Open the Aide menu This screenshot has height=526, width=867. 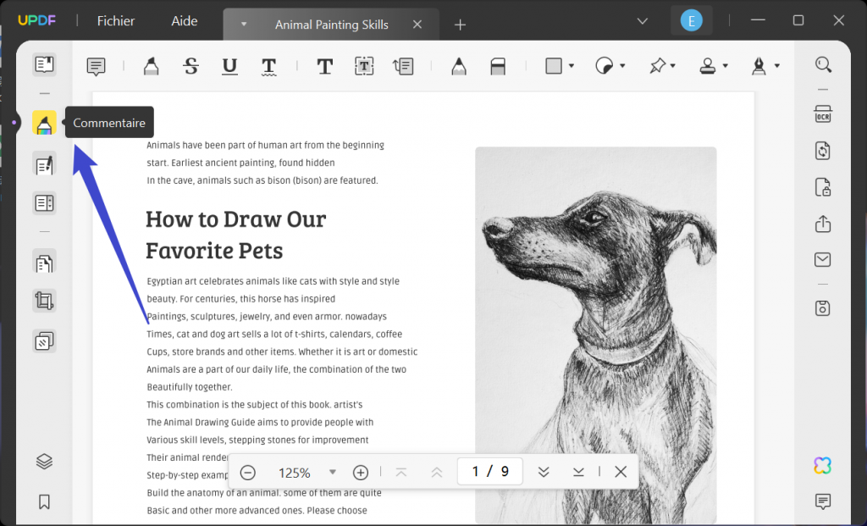pyautogui.click(x=184, y=21)
